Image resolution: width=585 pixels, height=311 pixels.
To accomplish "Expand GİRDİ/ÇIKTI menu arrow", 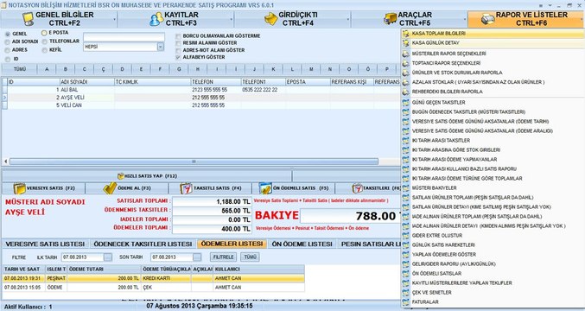I will 348,19.
